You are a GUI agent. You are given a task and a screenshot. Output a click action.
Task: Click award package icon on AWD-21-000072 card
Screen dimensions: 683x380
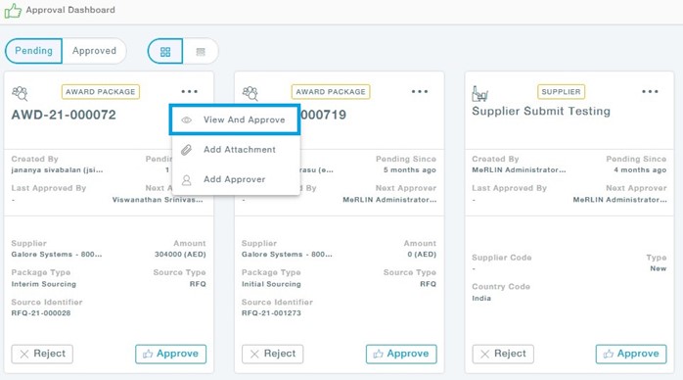coord(20,93)
